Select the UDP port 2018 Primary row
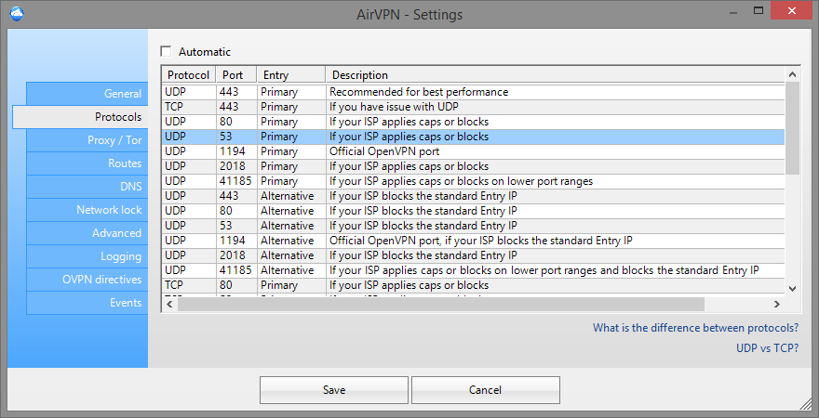819x418 pixels. tap(473, 166)
